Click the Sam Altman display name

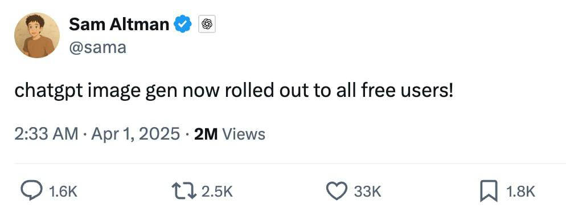tap(119, 25)
